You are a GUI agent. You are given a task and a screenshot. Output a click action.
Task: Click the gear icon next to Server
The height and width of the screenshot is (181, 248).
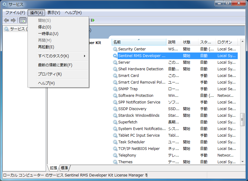115,62
